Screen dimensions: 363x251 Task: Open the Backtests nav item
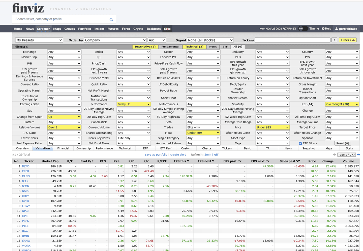click(154, 29)
